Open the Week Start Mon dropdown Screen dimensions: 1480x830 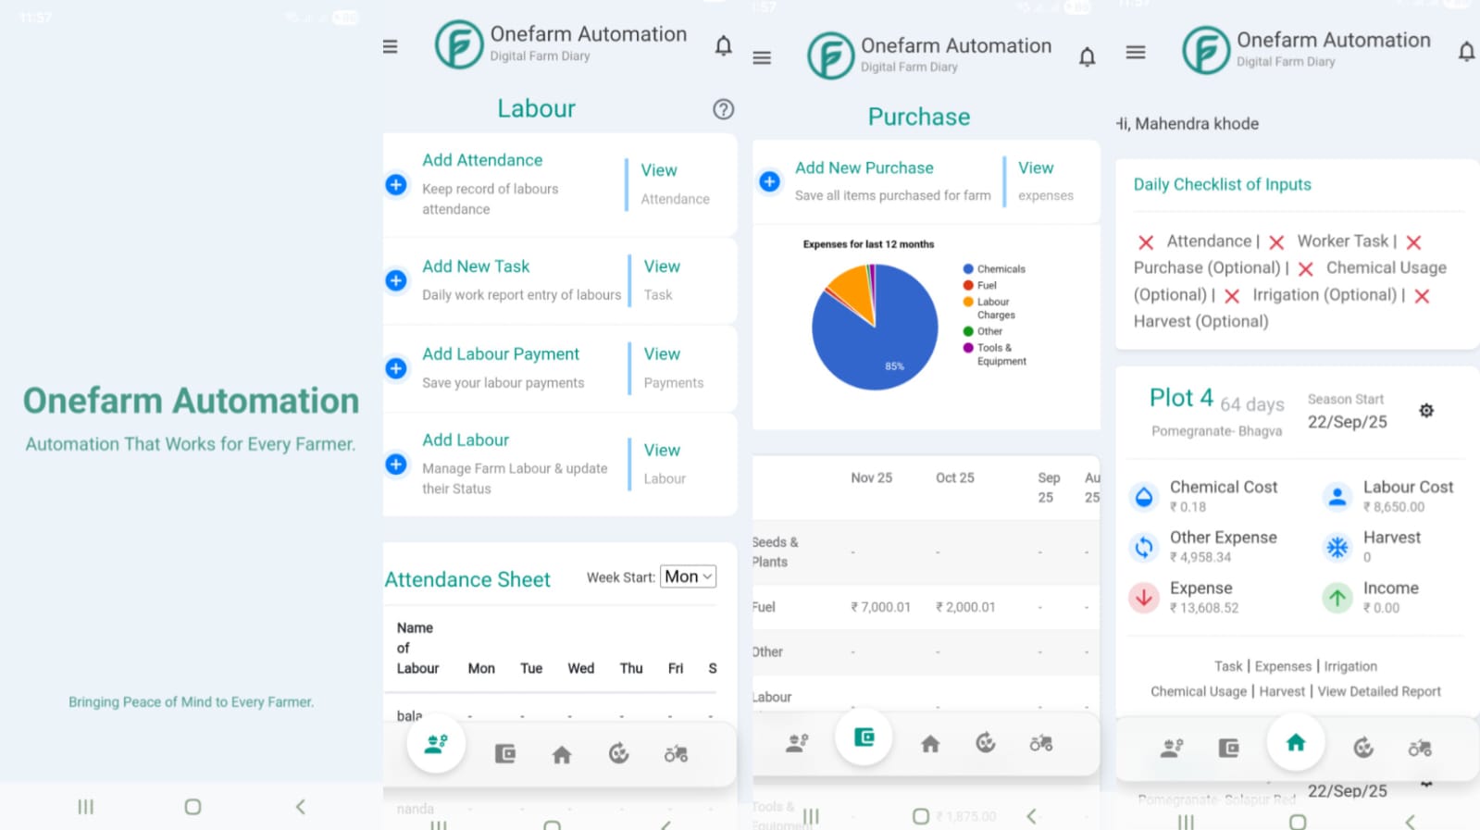pyautogui.click(x=688, y=576)
